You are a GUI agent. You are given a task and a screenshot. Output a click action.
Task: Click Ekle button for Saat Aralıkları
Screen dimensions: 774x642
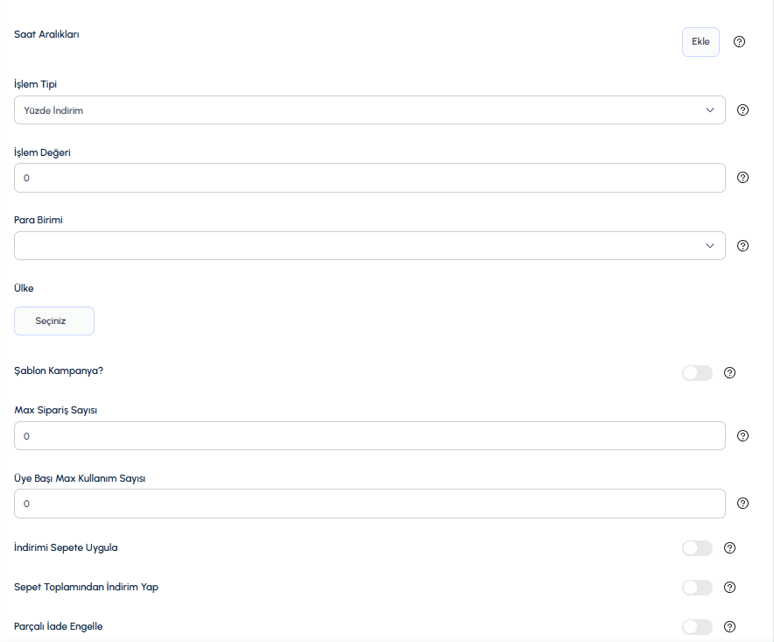click(700, 42)
